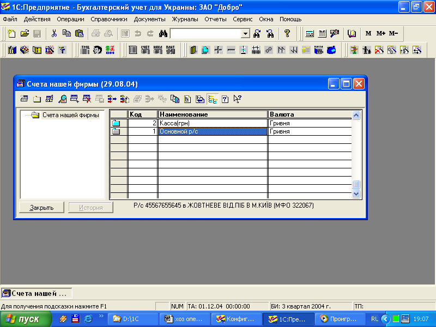Click Copy row icon with plus sign
The width and height of the screenshot is (436, 327).
coord(75,99)
